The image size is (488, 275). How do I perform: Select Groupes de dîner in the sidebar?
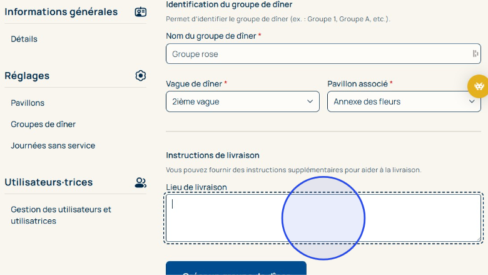[x=43, y=124]
